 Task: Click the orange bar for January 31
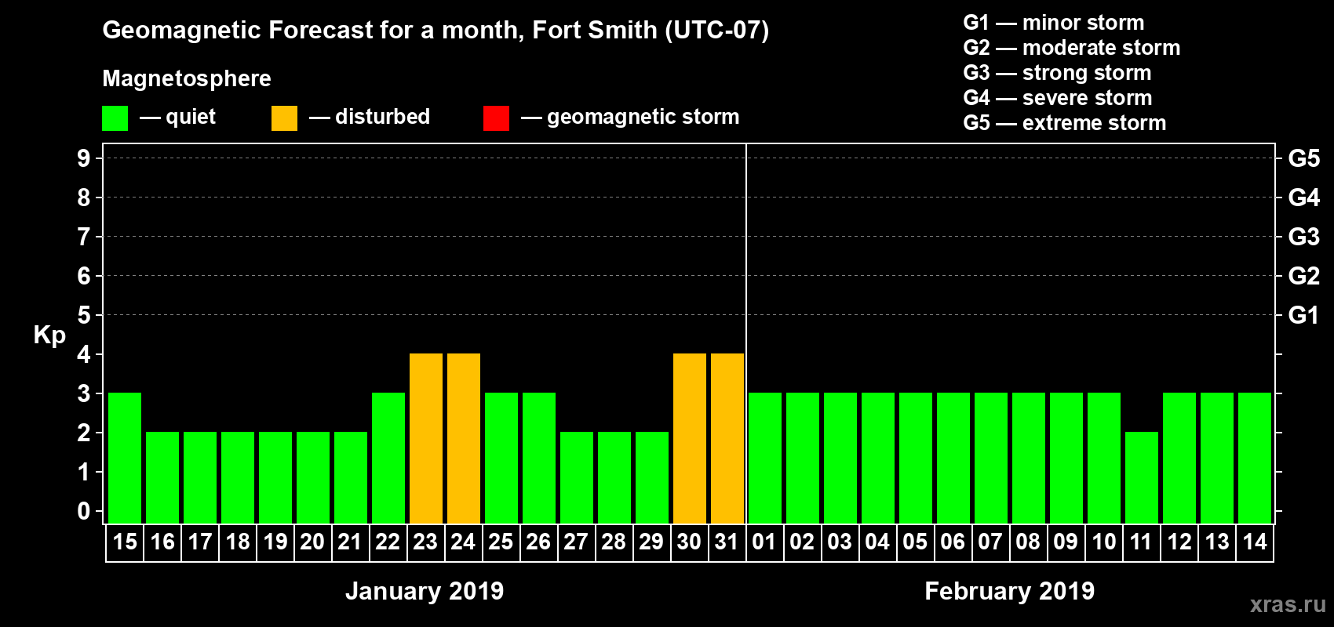coord(727,438)
